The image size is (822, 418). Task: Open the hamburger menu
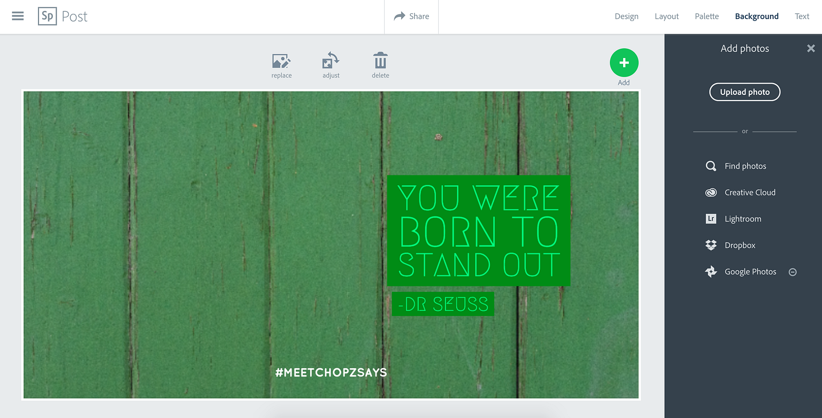[18, 16]
